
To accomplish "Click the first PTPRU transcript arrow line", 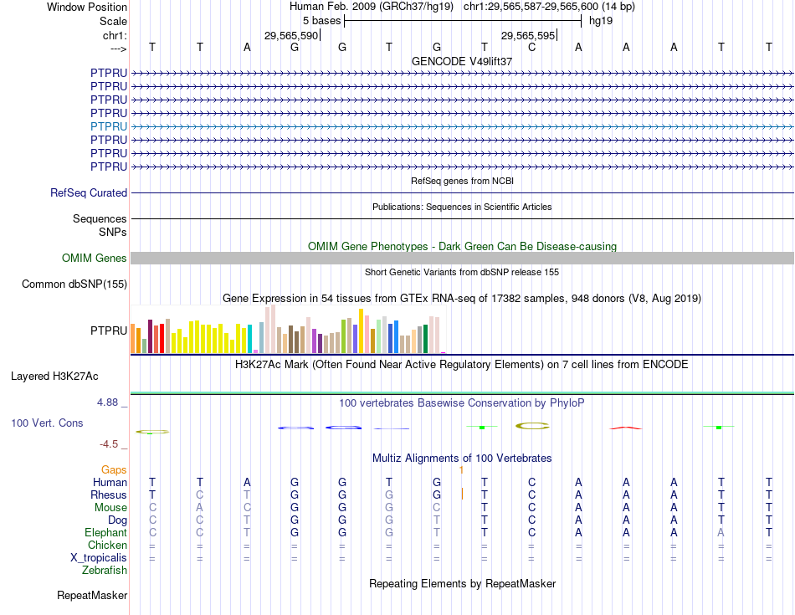I will pyautogui.click(x=462, y=74).
